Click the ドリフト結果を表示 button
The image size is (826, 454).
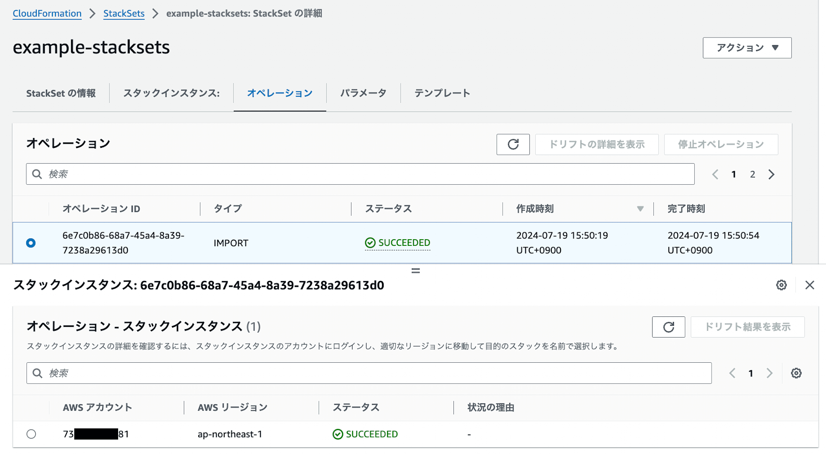tap(748, 327)
